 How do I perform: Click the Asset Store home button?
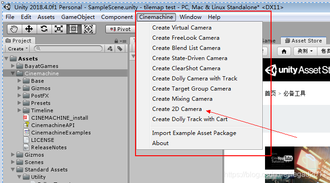[x=284, y=51]
